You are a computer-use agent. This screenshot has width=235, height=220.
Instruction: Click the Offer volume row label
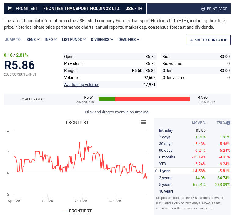point(174,77)
